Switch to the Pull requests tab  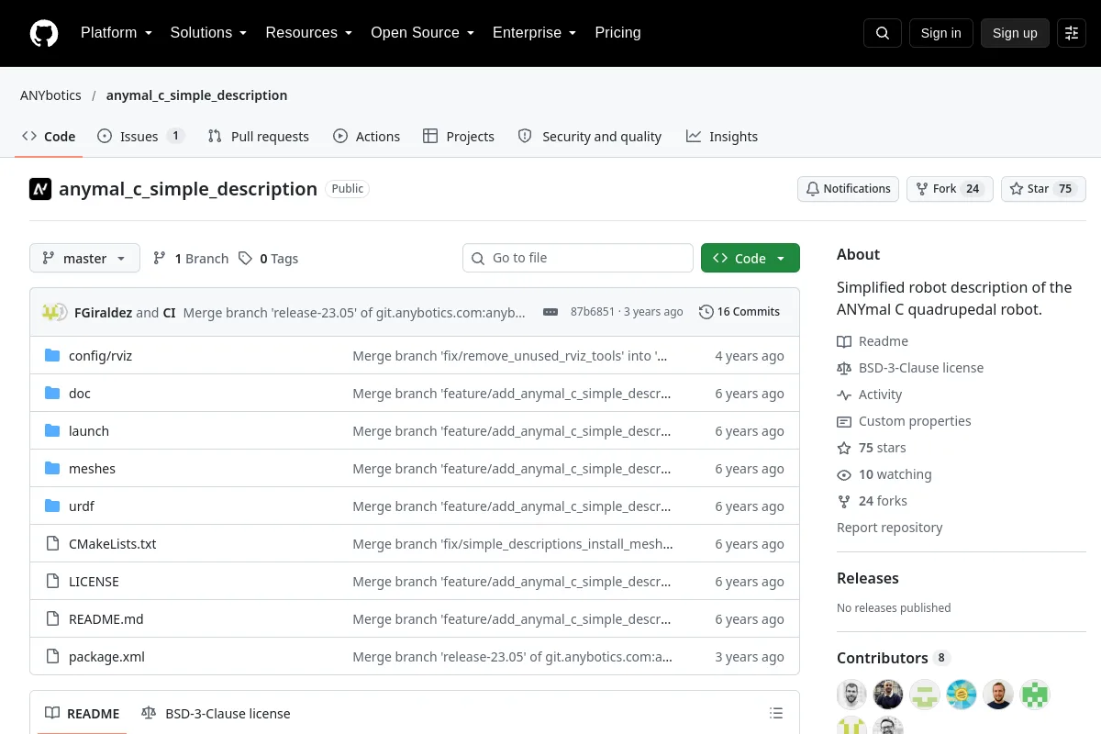[259, 137]
